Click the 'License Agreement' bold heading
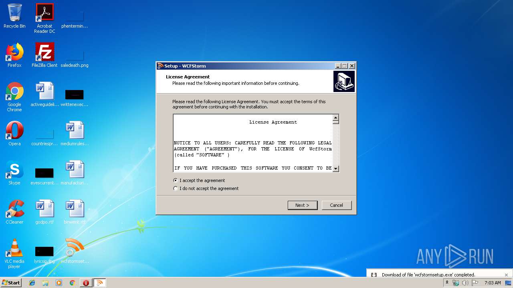The image size is (513, 288). [188, 77]
